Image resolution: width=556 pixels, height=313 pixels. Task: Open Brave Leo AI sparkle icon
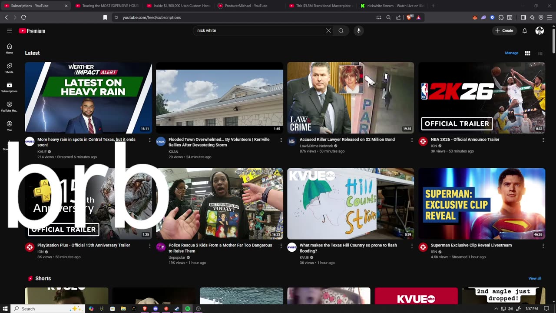pyautogui.click(x=532, y=17)
